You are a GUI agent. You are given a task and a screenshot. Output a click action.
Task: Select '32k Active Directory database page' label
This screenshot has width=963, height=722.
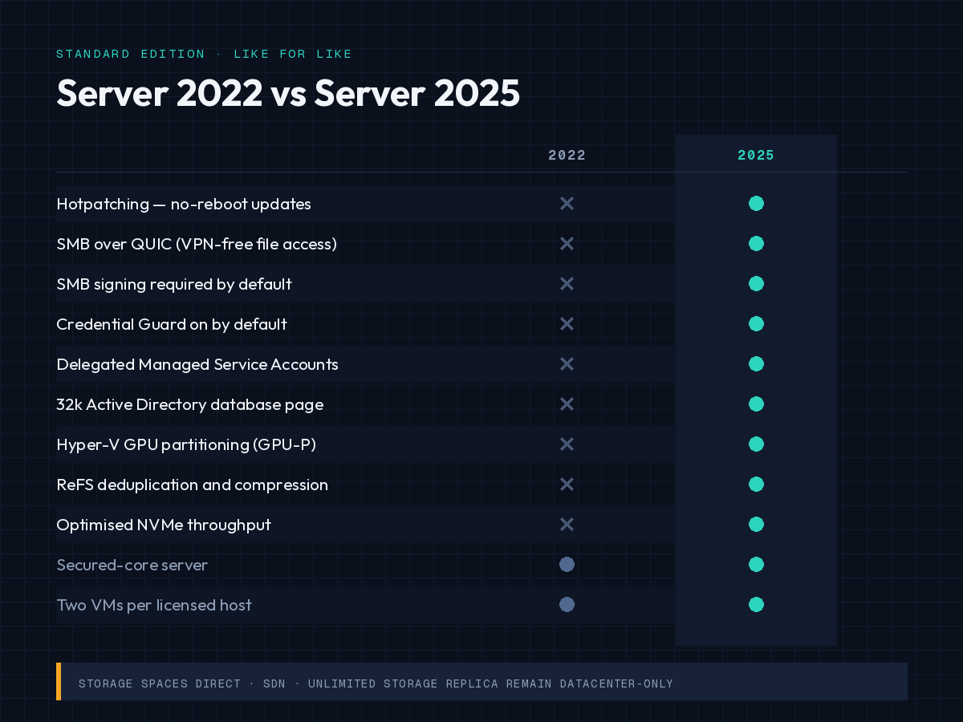click(190, 404)
